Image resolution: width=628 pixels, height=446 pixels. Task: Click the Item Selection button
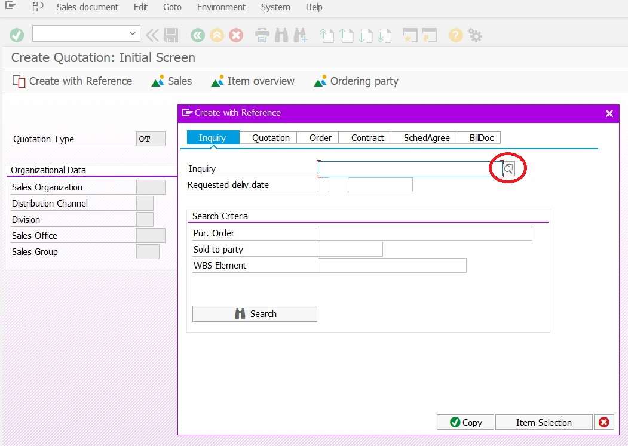tap(543, 422)
